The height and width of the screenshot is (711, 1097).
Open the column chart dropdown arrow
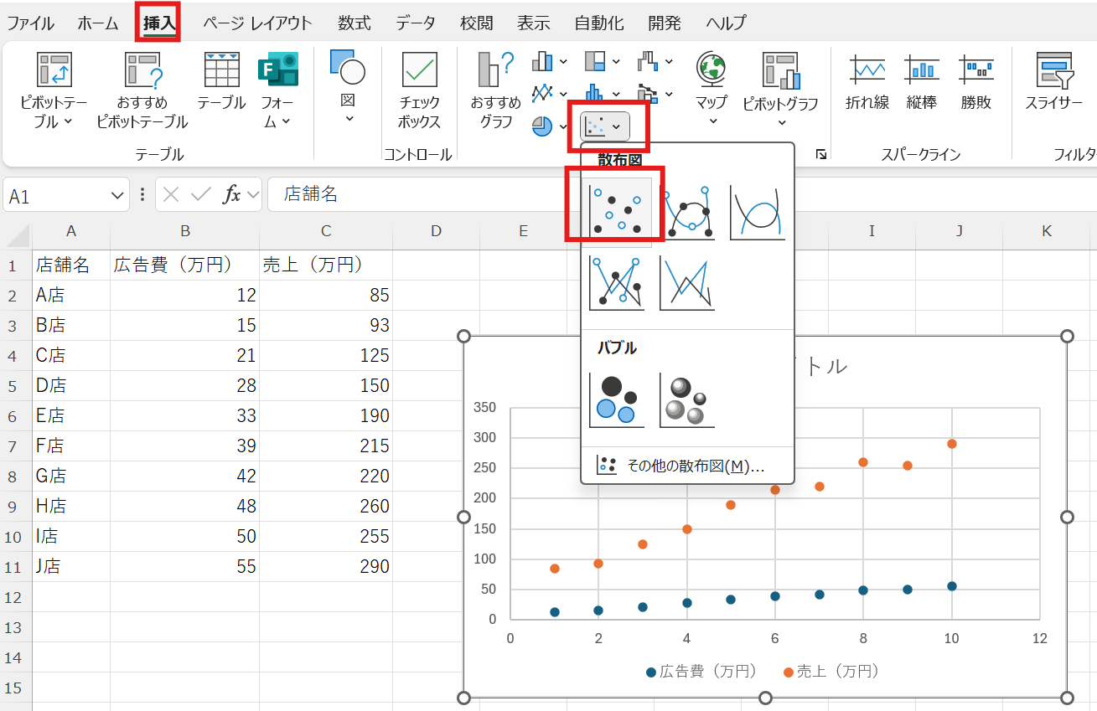tap(562, 59)
